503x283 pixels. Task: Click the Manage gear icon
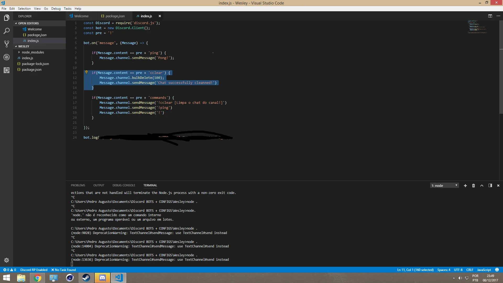point(7,260)
